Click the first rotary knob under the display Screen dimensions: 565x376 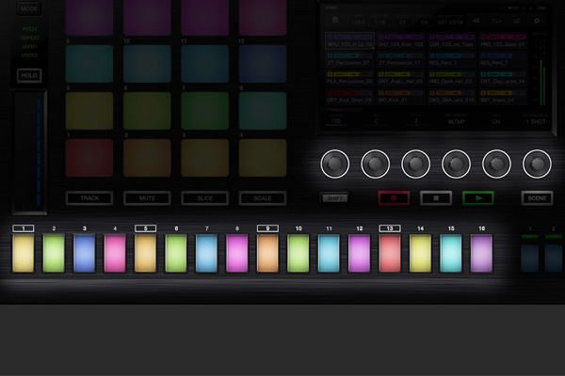point(335,164)
